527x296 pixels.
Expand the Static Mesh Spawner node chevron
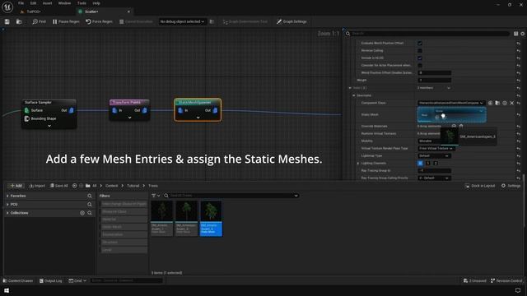point(198,118)
